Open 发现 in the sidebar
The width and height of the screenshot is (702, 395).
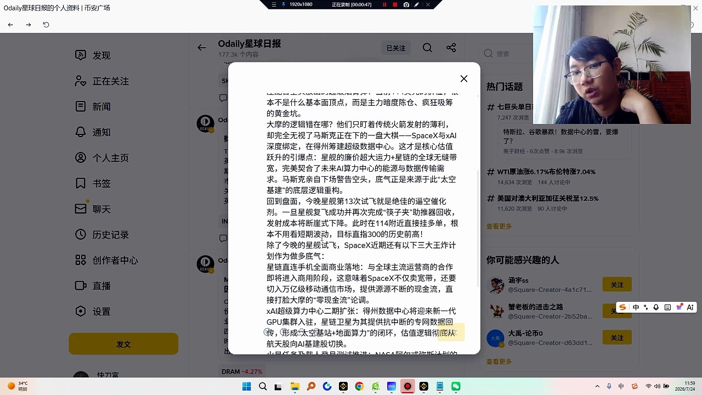[x=101, y=55]
